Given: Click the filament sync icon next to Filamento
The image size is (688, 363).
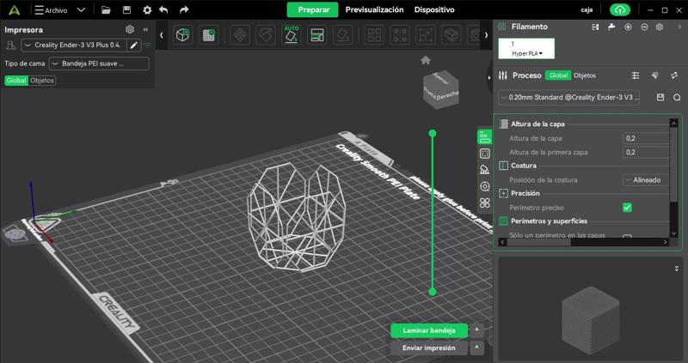Looking at the screenshot, I should click(595, 27).
